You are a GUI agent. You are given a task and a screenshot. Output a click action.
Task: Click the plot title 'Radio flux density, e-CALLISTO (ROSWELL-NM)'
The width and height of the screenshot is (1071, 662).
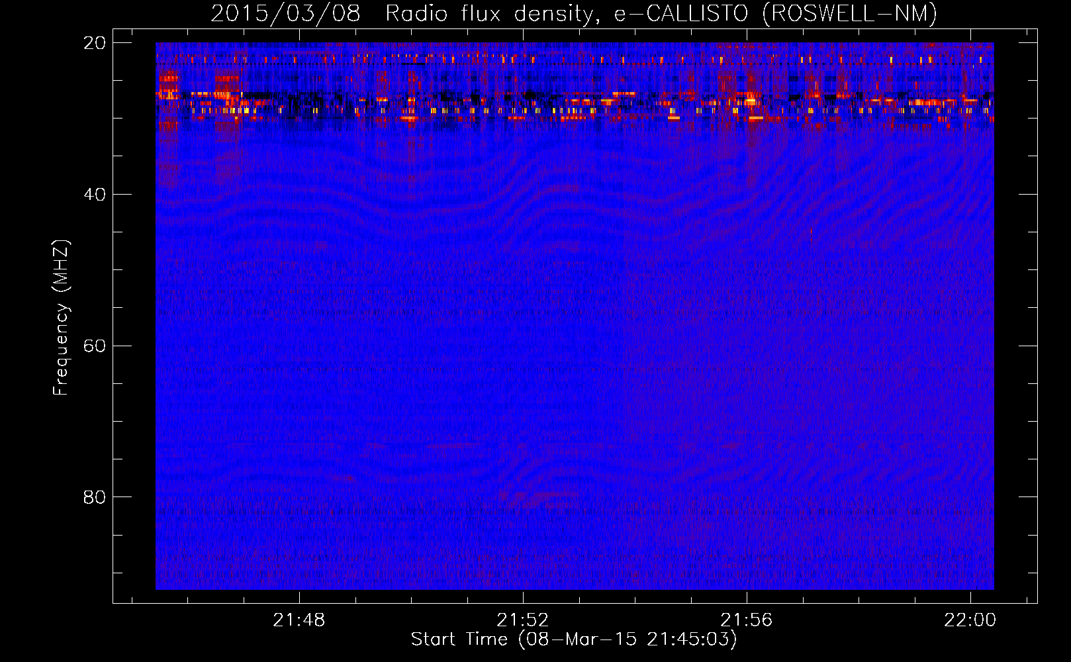point(661,13)
